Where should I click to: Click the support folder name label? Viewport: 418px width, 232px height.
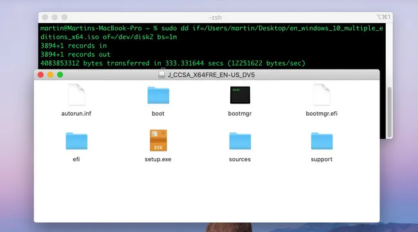click(x=322, y=159)
